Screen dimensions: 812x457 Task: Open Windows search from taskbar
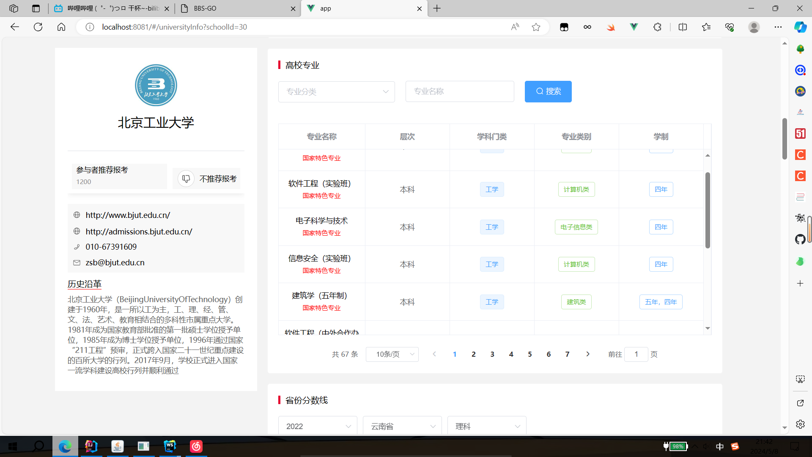(38, 446)
